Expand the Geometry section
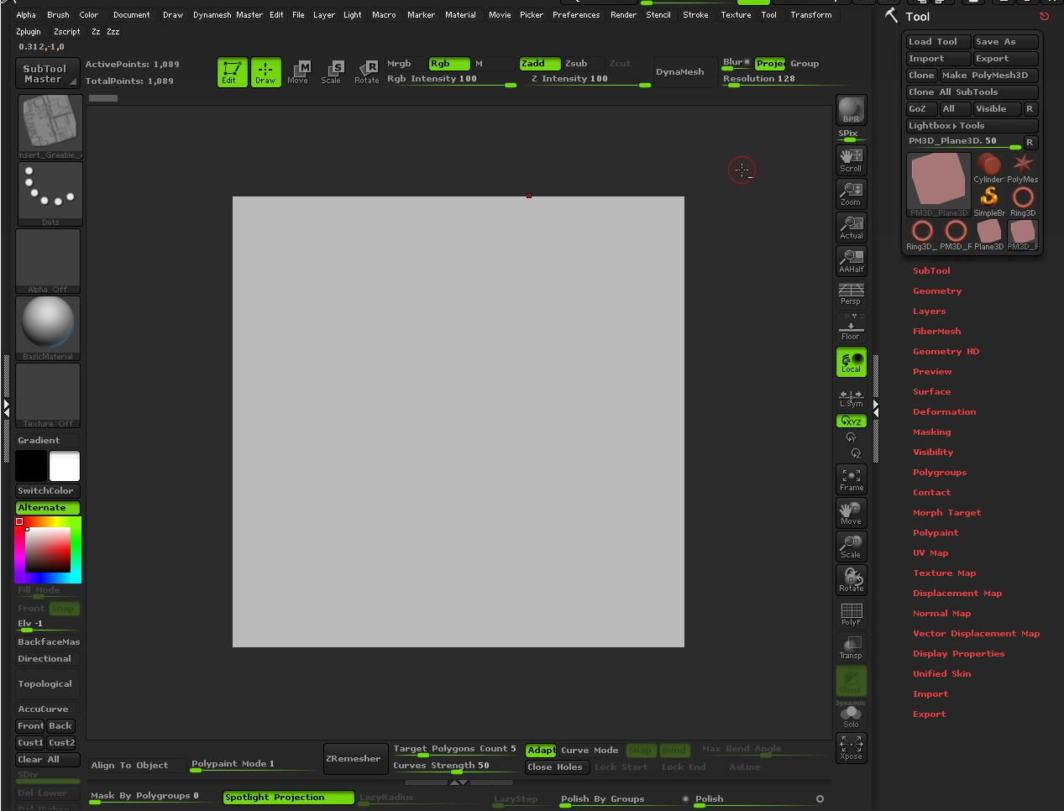This screenshot has height=811, width=1064. tap(937, 290)
